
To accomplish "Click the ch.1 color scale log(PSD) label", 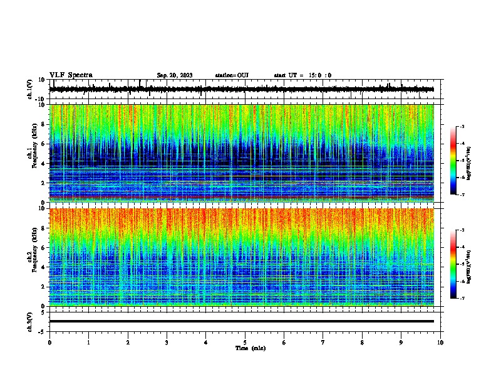I will 469,164.
